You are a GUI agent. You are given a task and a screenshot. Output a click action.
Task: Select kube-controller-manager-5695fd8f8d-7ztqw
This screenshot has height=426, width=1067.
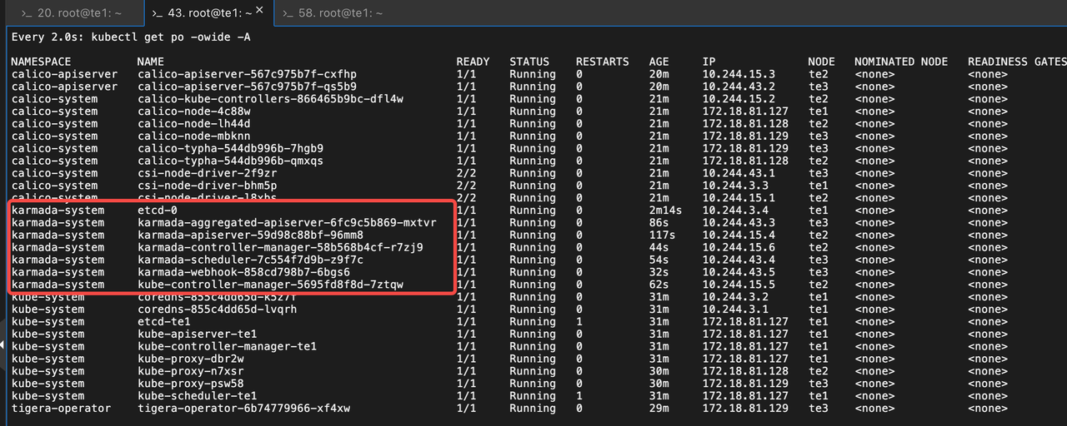(x=270, y=285)
